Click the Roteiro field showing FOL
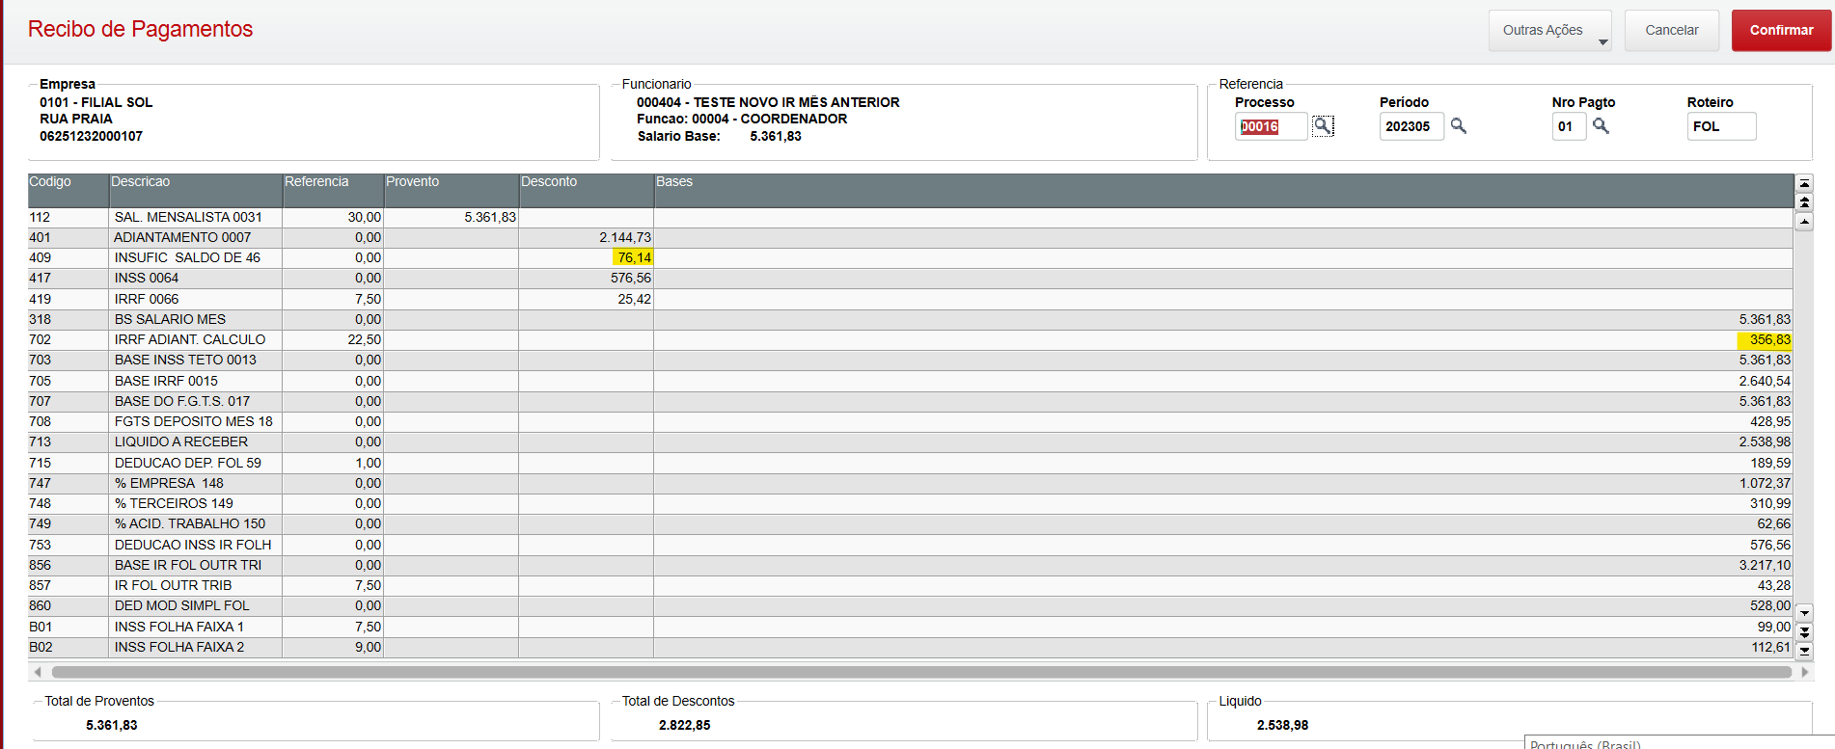The image size is (1835, 749). tap(1721, 126)
